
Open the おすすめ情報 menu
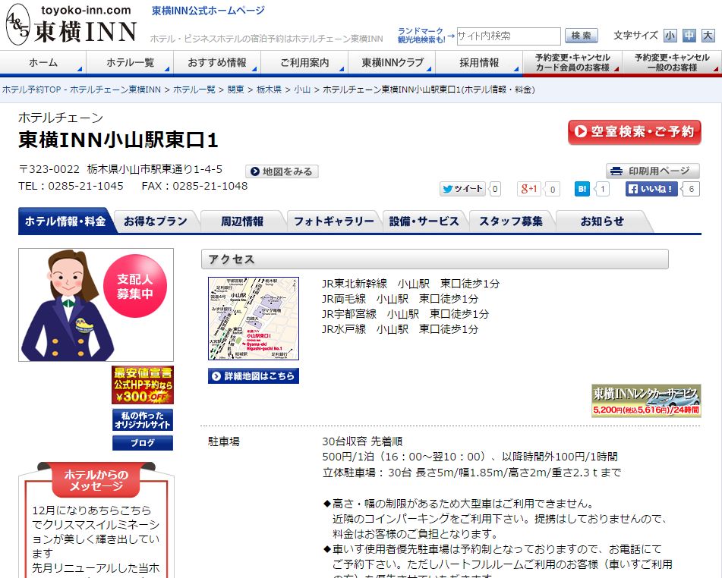(217, 63)
